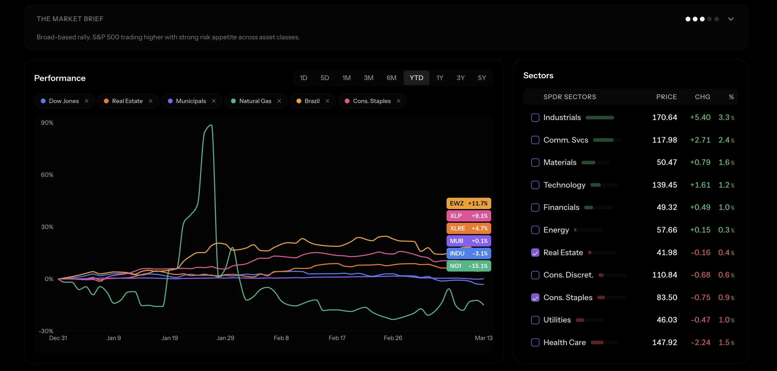Click X icon on Municipals chip
This screenshot has height=371, width=777.
coord(214,101)
